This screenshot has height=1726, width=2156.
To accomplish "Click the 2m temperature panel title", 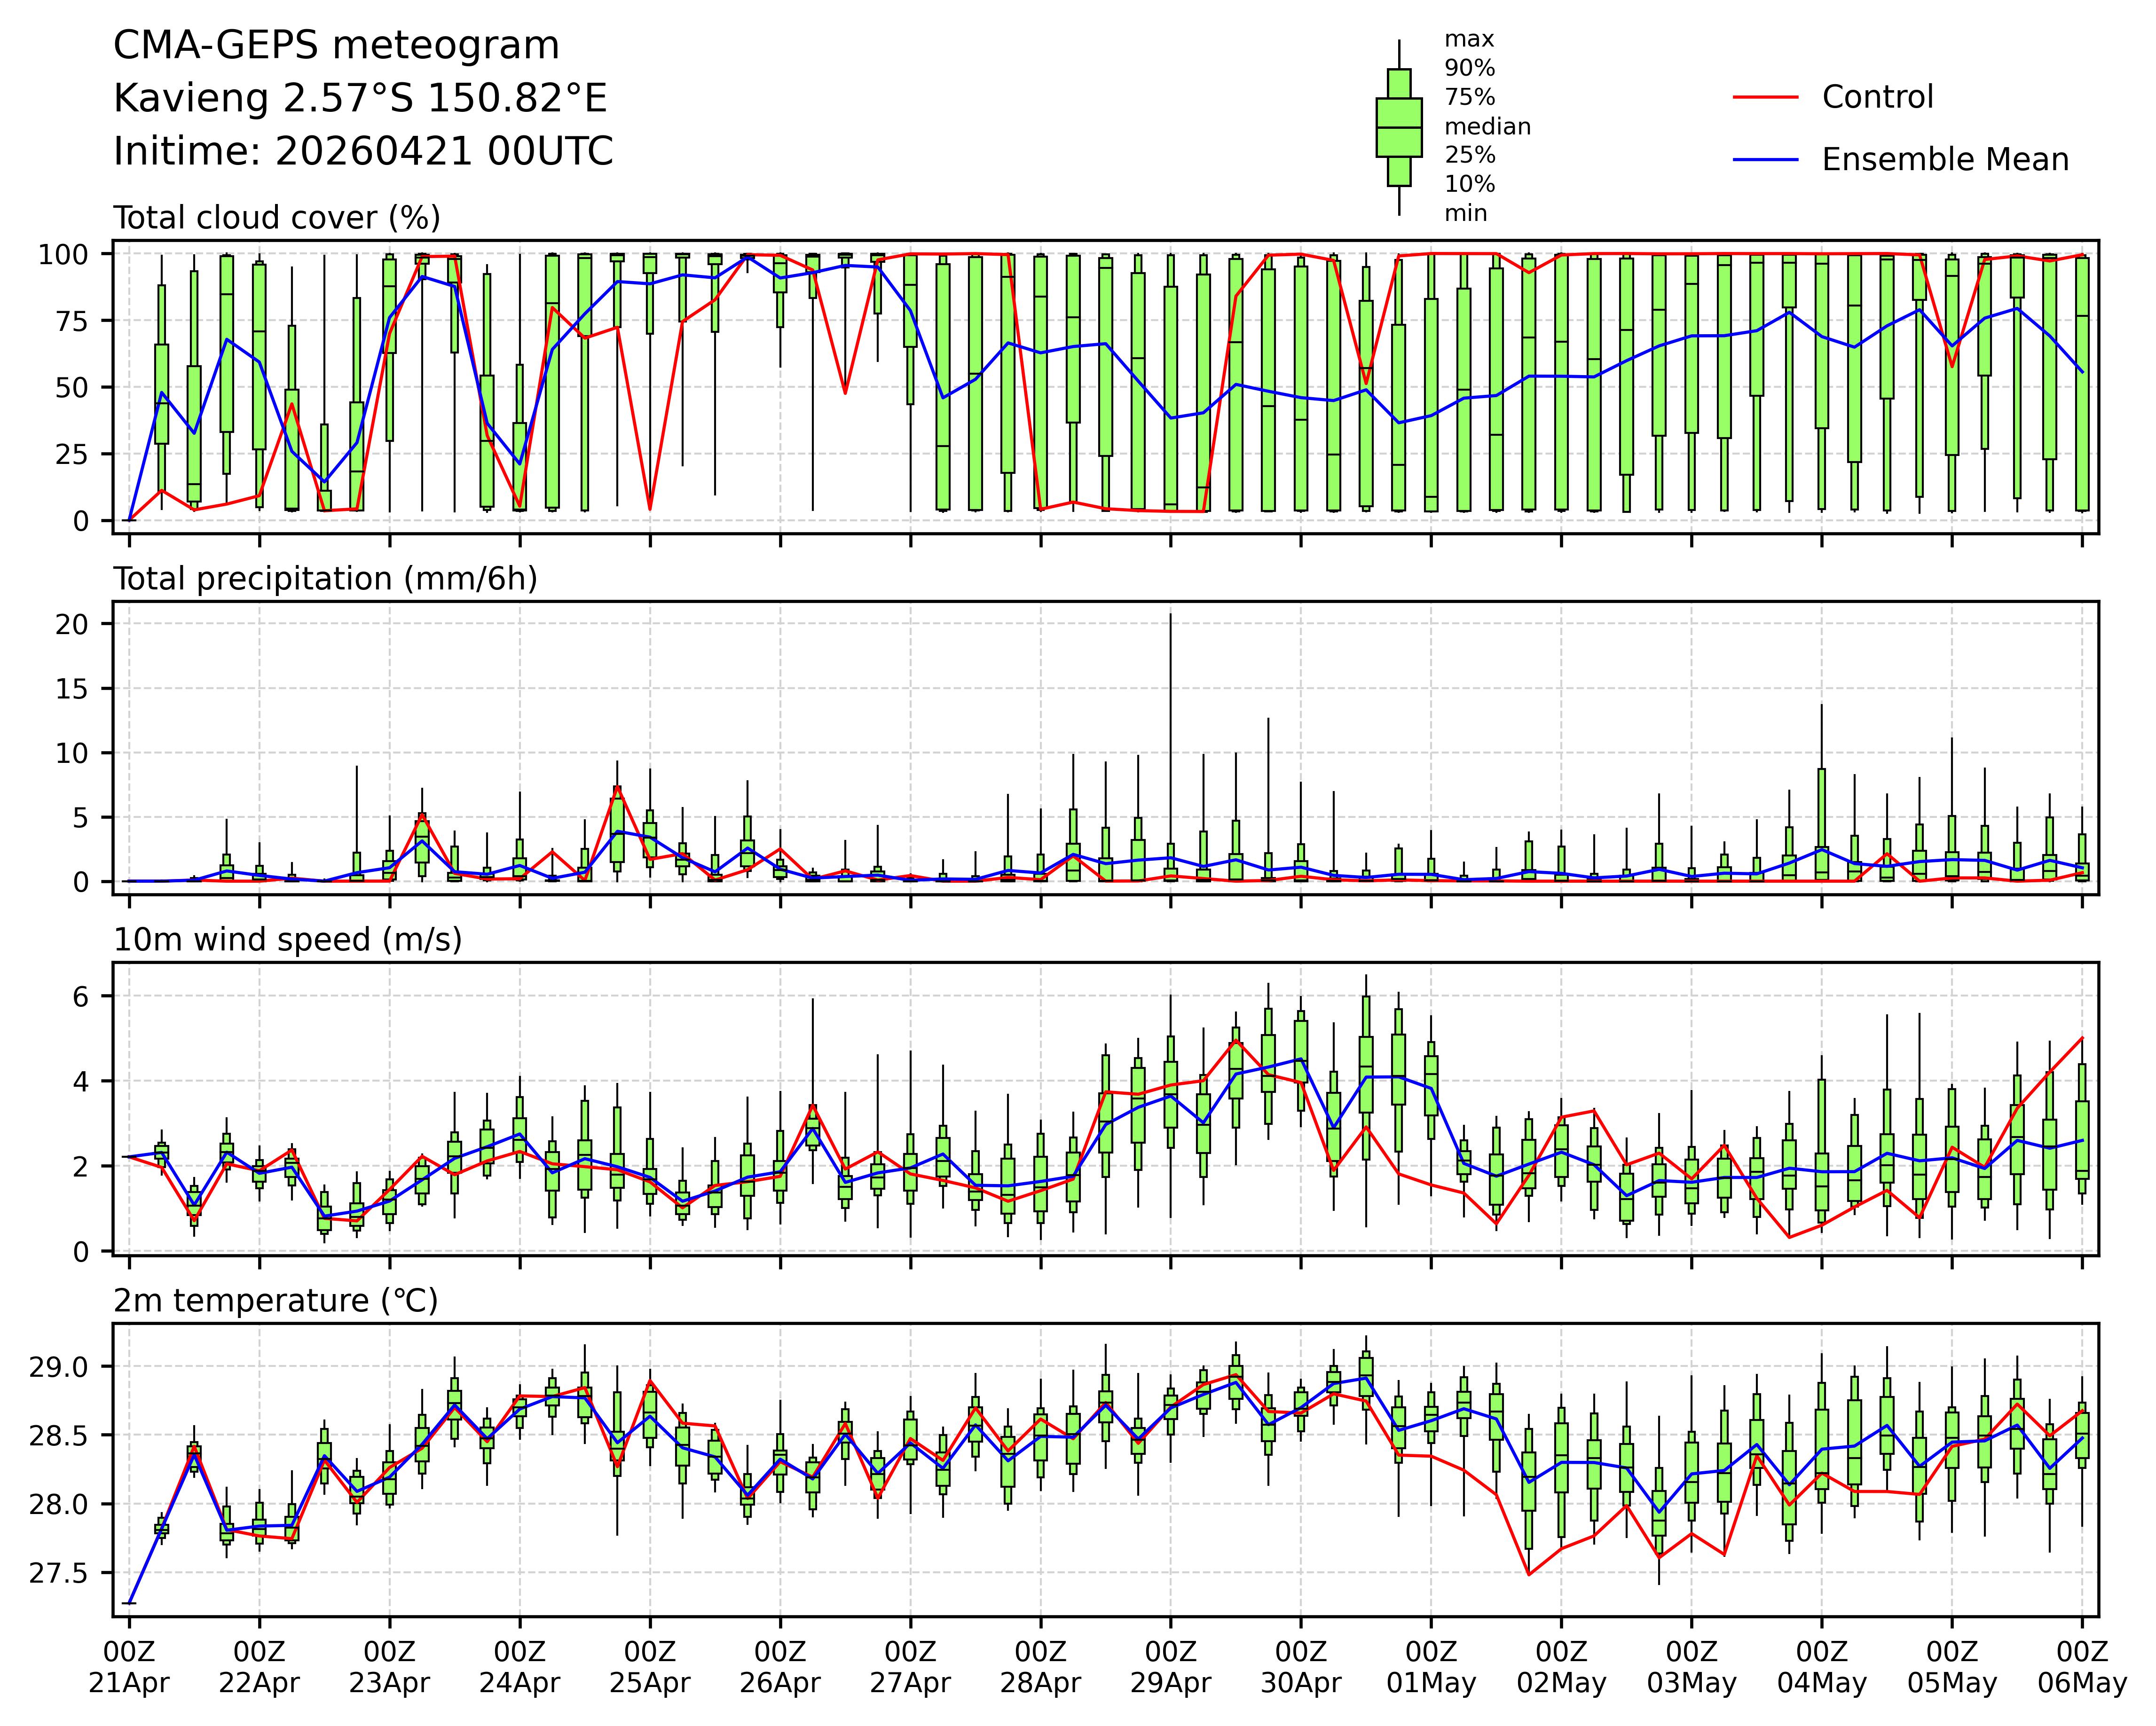I will (275, 1301).
